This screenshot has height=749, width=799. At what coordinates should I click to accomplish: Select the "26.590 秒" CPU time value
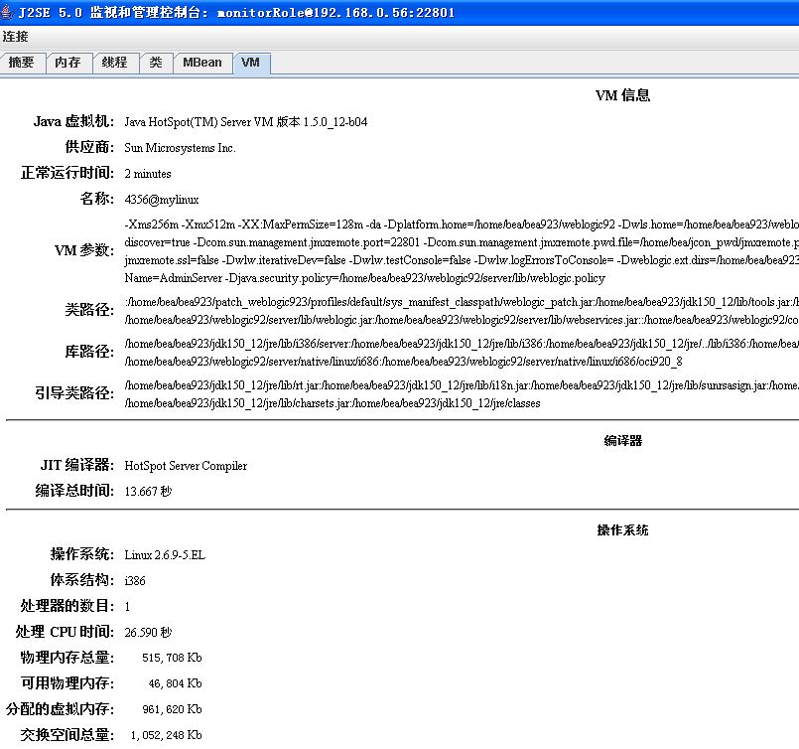(x=148, y=632)
